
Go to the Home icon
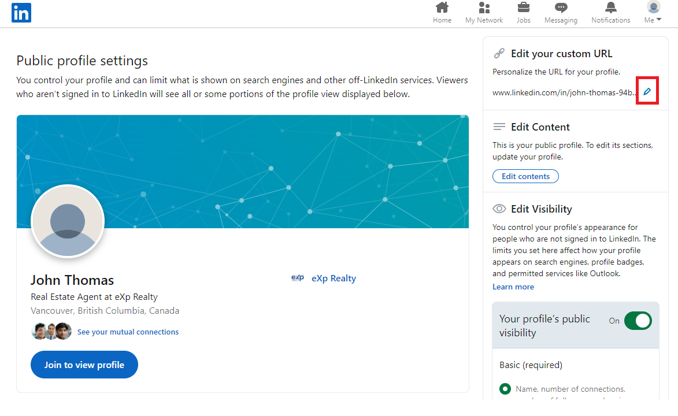coord(442,8)
